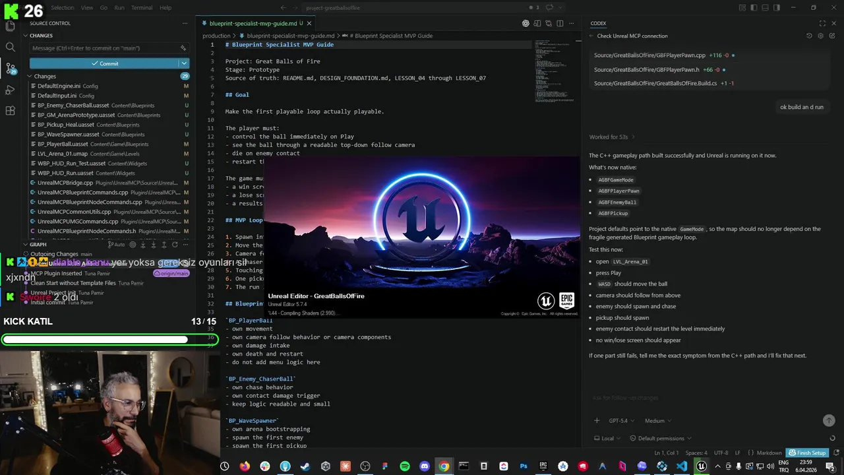
Task: Close the blueprint-specialist-mvp-guide.md tab
Action: pyautogui.click(x=309, y=23)
